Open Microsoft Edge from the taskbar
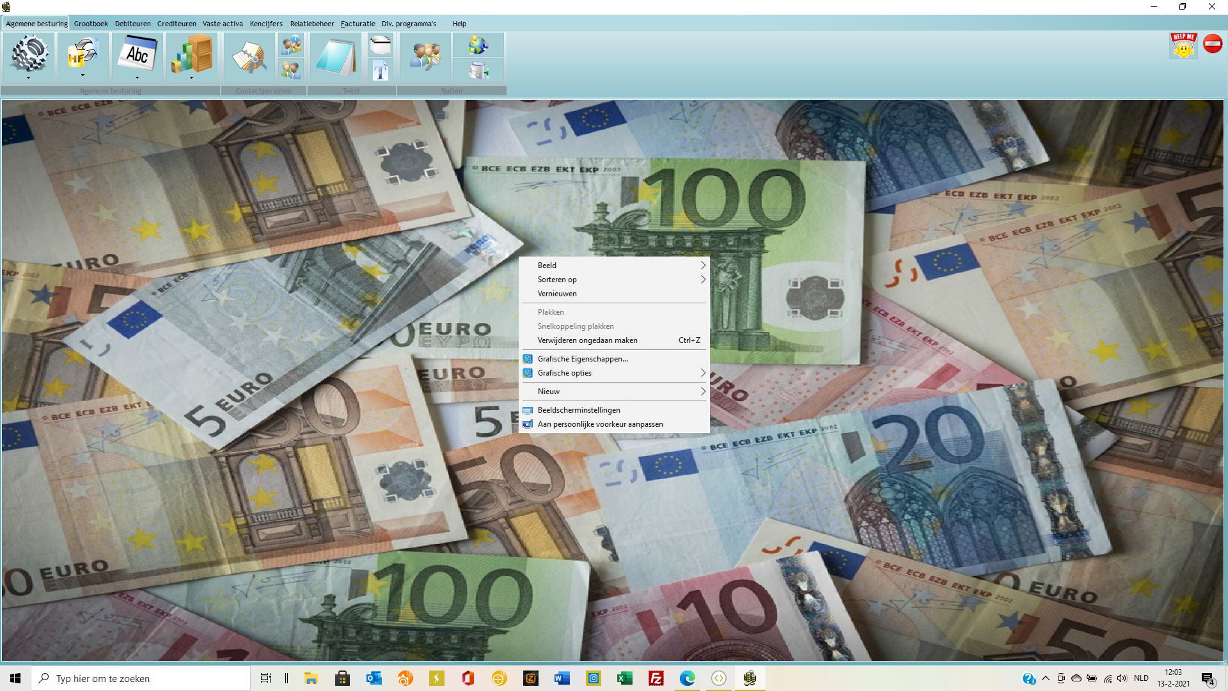Screen dimensions: 1228x691 (x=687, y=678)
